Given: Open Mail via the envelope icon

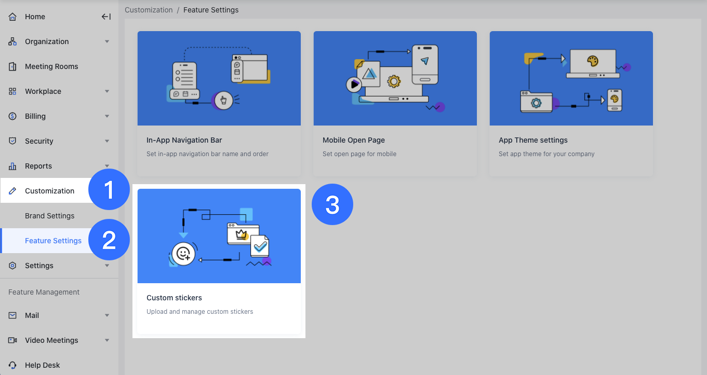Looking at the screenshot, I should point(12,315).
